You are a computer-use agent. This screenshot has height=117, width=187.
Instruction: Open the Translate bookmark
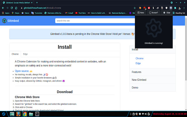tap(37, 13)
